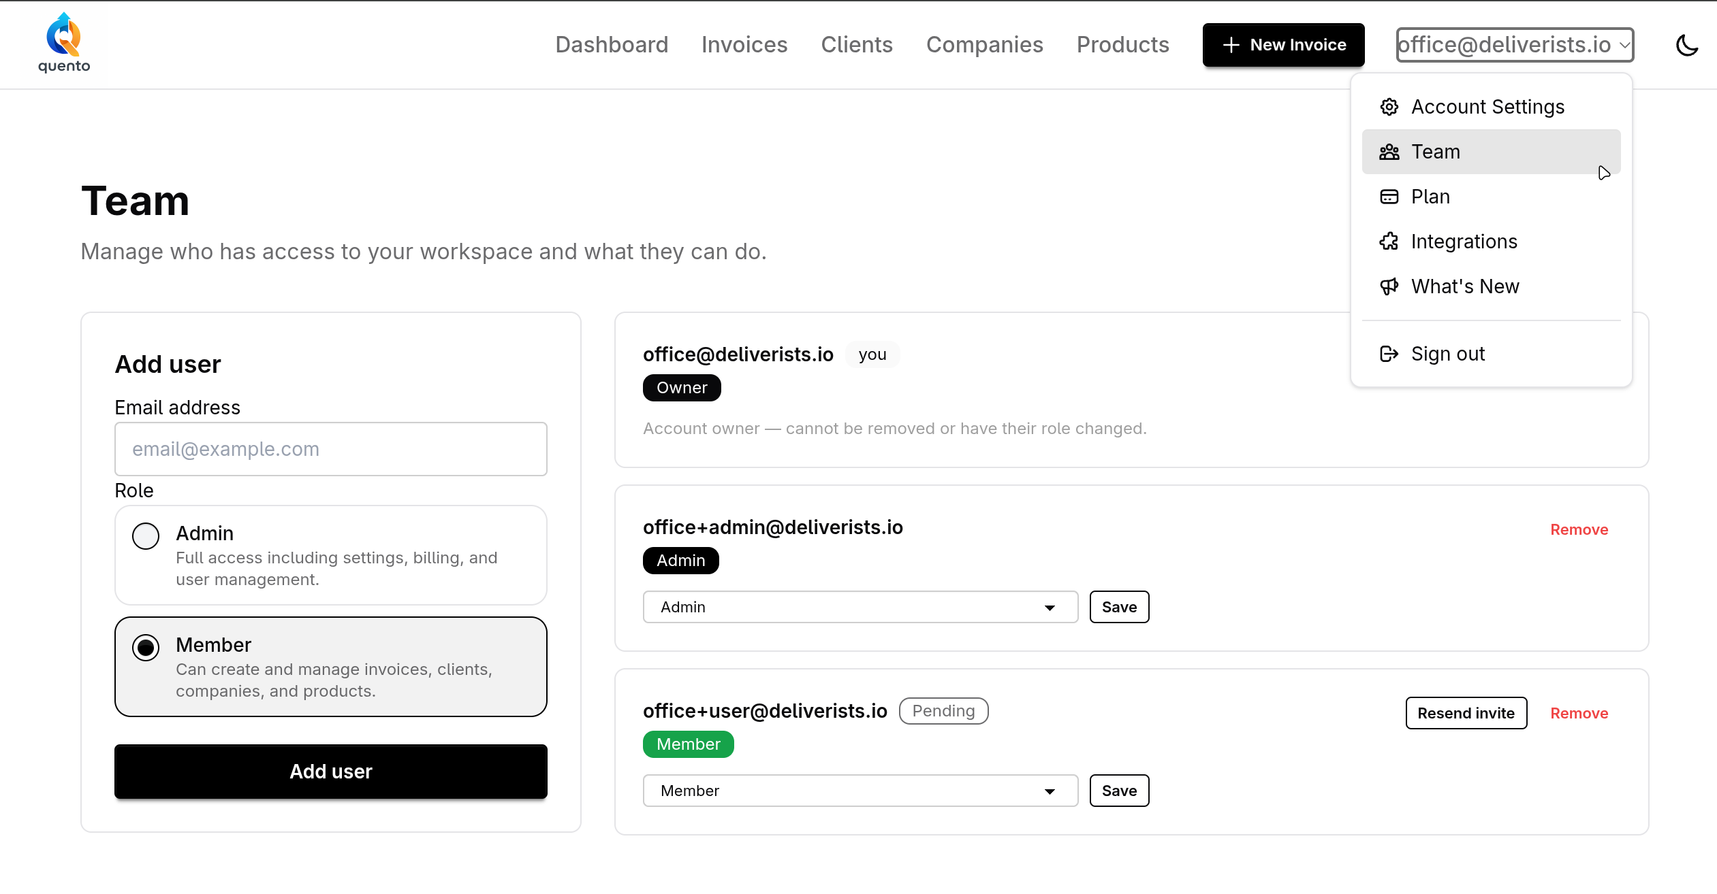Choose Account Settings from menu
Screen dimensions: 1717x894
click(1491, 107)
